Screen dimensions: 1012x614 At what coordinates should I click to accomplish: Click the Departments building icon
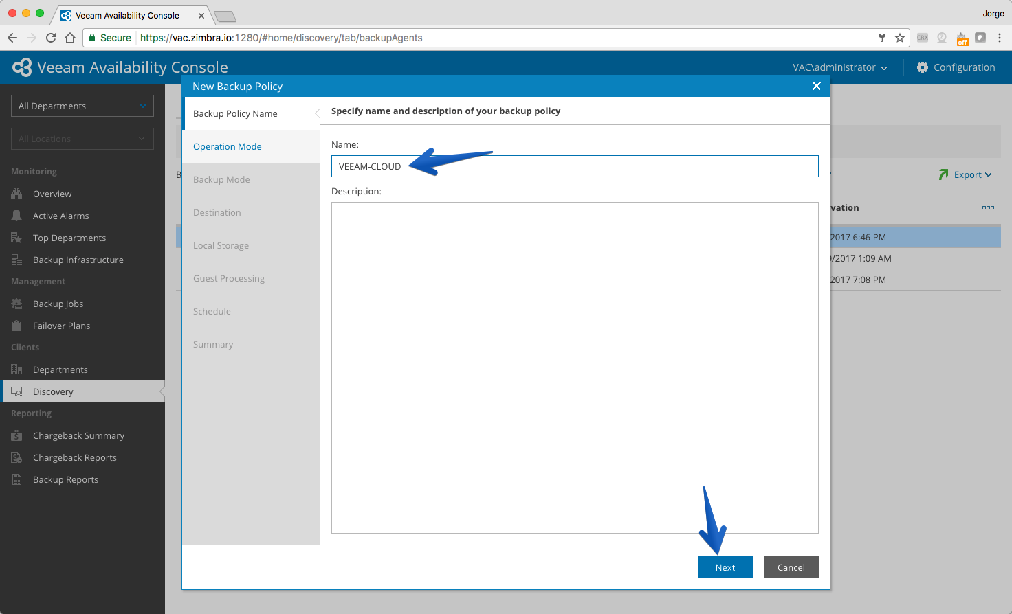click(x=16, y=369)
